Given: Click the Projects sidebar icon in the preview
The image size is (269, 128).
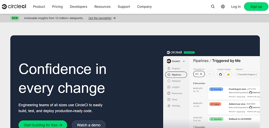Looking at the screenshot, I should (x=169, y=68).
